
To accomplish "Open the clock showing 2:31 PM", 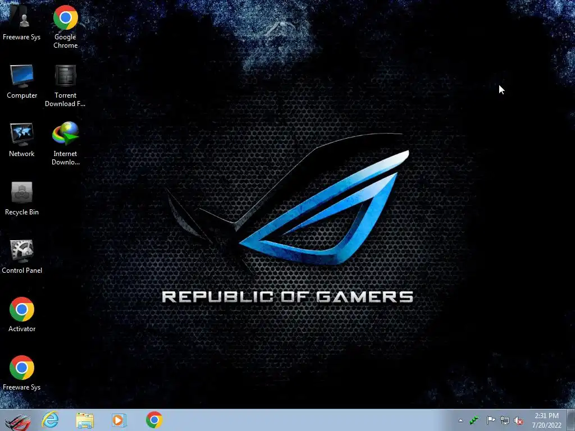I will 546,420.
